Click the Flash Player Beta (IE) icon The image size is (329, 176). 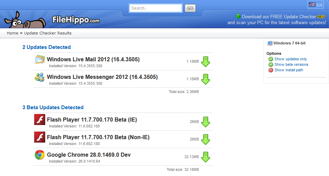[x=40, y=120]
